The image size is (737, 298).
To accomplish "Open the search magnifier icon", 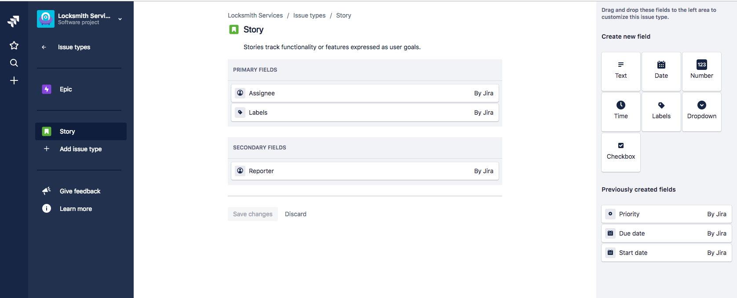I will coord(14,63).
